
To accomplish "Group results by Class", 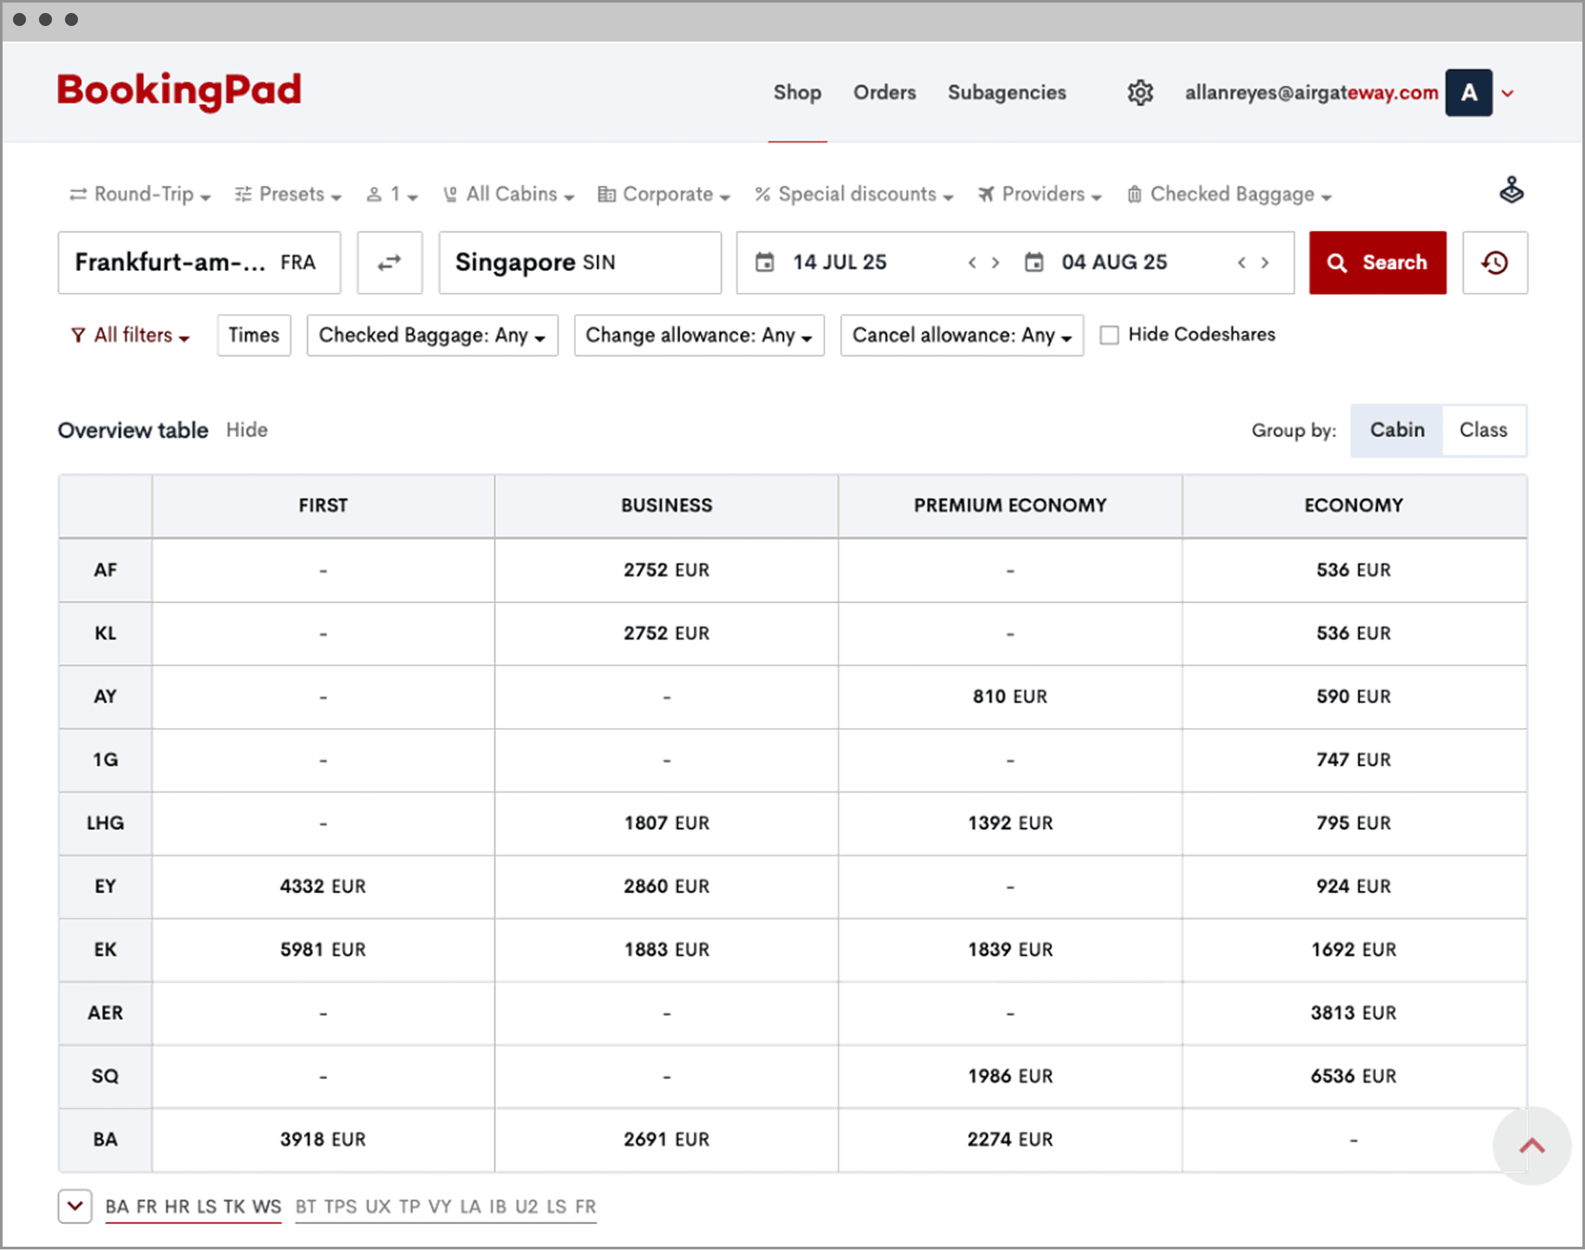I will (1483, 430).
